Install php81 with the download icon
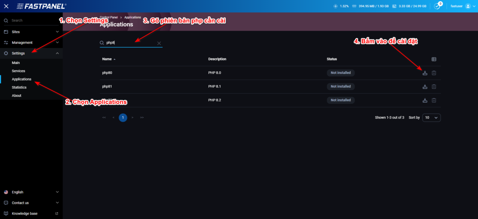Viewport: 478px width, 219px height. coord(425,86)
